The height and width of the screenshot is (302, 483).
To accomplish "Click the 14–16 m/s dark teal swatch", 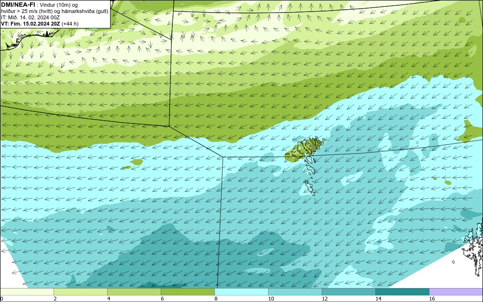I will click(402, 291).
